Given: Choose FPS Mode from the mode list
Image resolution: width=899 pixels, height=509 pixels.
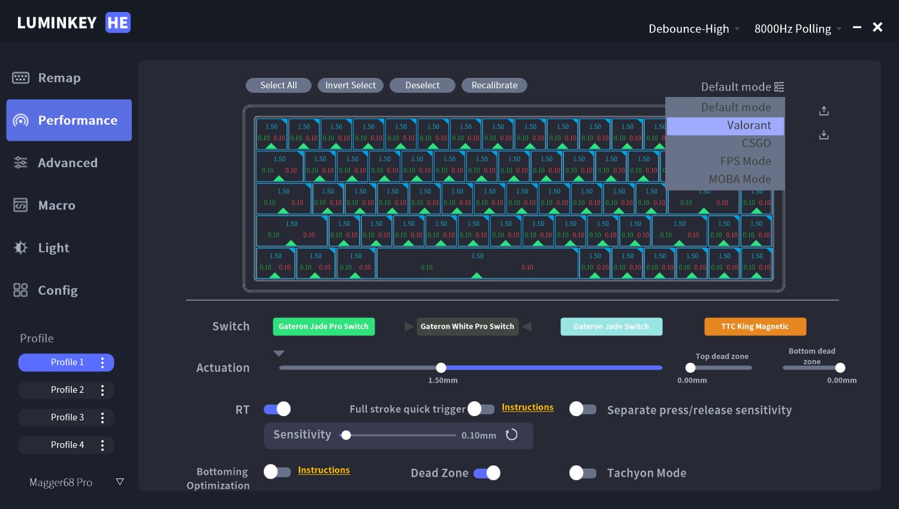Looking at the screenshot, I should coord(725,161).
